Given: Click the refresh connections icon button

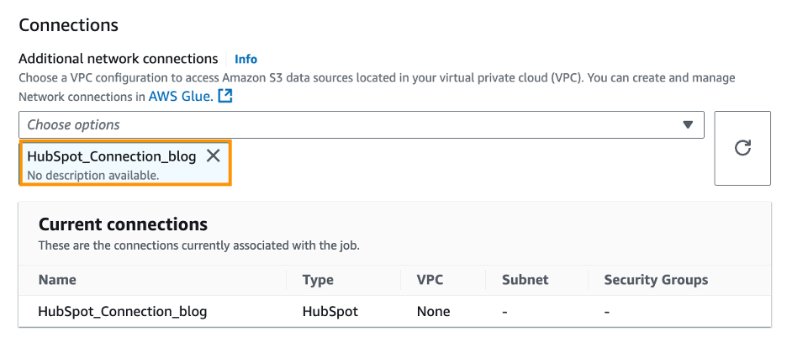Looking at the screenshot, I should [x=742, y=148].
